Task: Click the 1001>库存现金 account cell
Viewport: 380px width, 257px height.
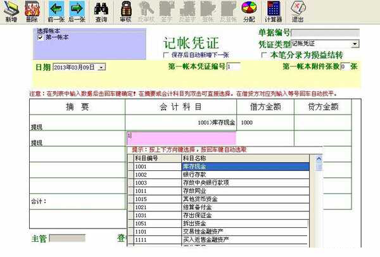Action: [x=180, y=123]
